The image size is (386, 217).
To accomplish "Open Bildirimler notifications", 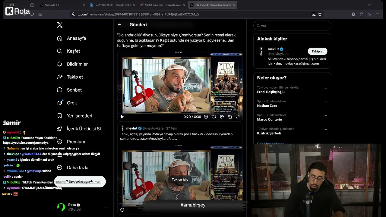I will (x=72, y=64).
